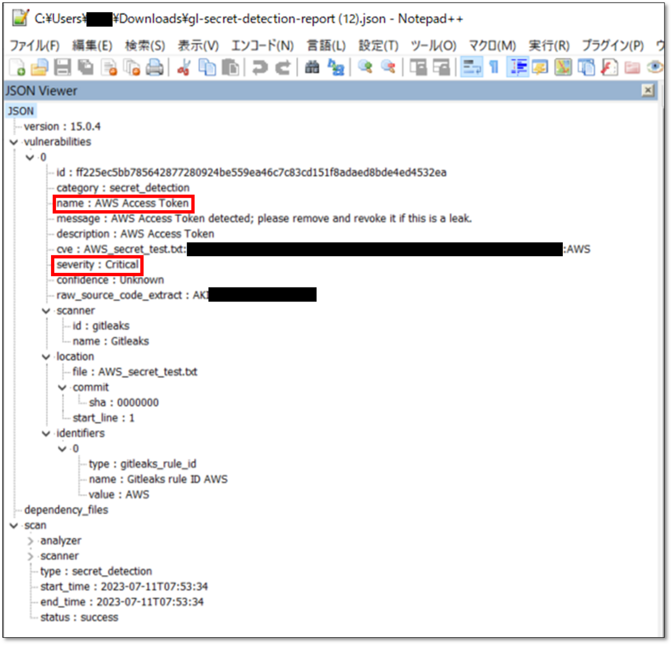Collapse vulnerabilities child node 0
Screen dimensions: 672x645
point(30,157)
